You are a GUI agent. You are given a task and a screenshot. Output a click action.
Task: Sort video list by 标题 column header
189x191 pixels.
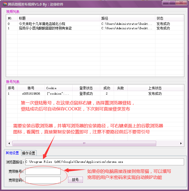tap(59, 18)
